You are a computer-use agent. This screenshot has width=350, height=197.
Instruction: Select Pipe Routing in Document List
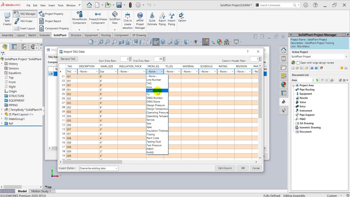[307, 89]
